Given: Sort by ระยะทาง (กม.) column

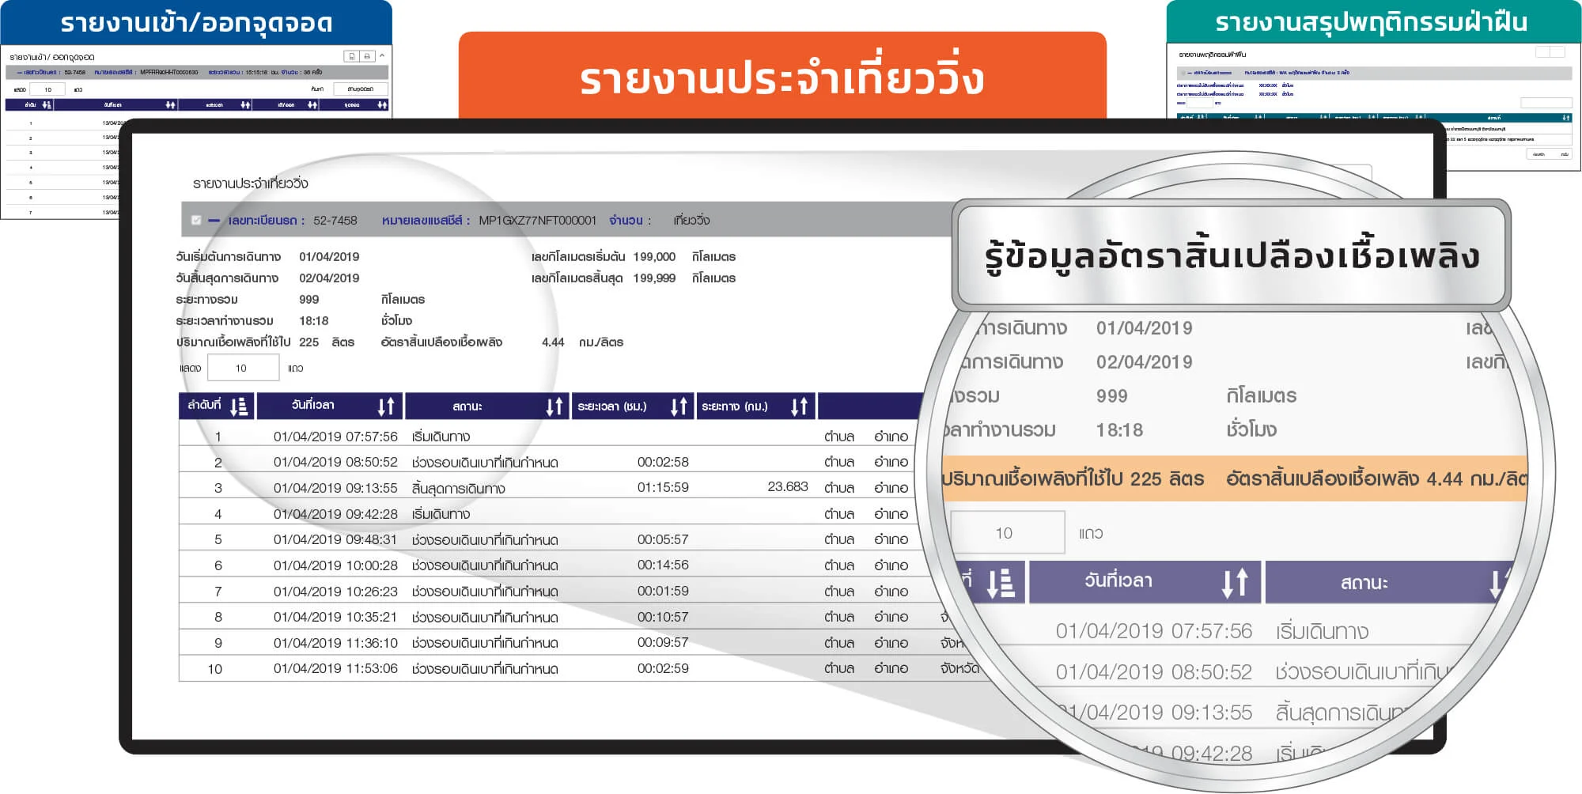Looking at the screenshot, I should click(x=799, y=406).
